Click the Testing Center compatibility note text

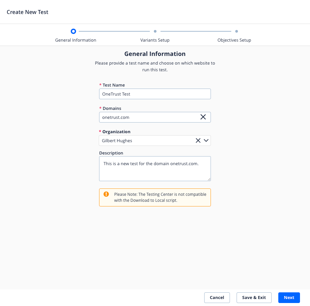pyautogui.click(x=160, y=197)
